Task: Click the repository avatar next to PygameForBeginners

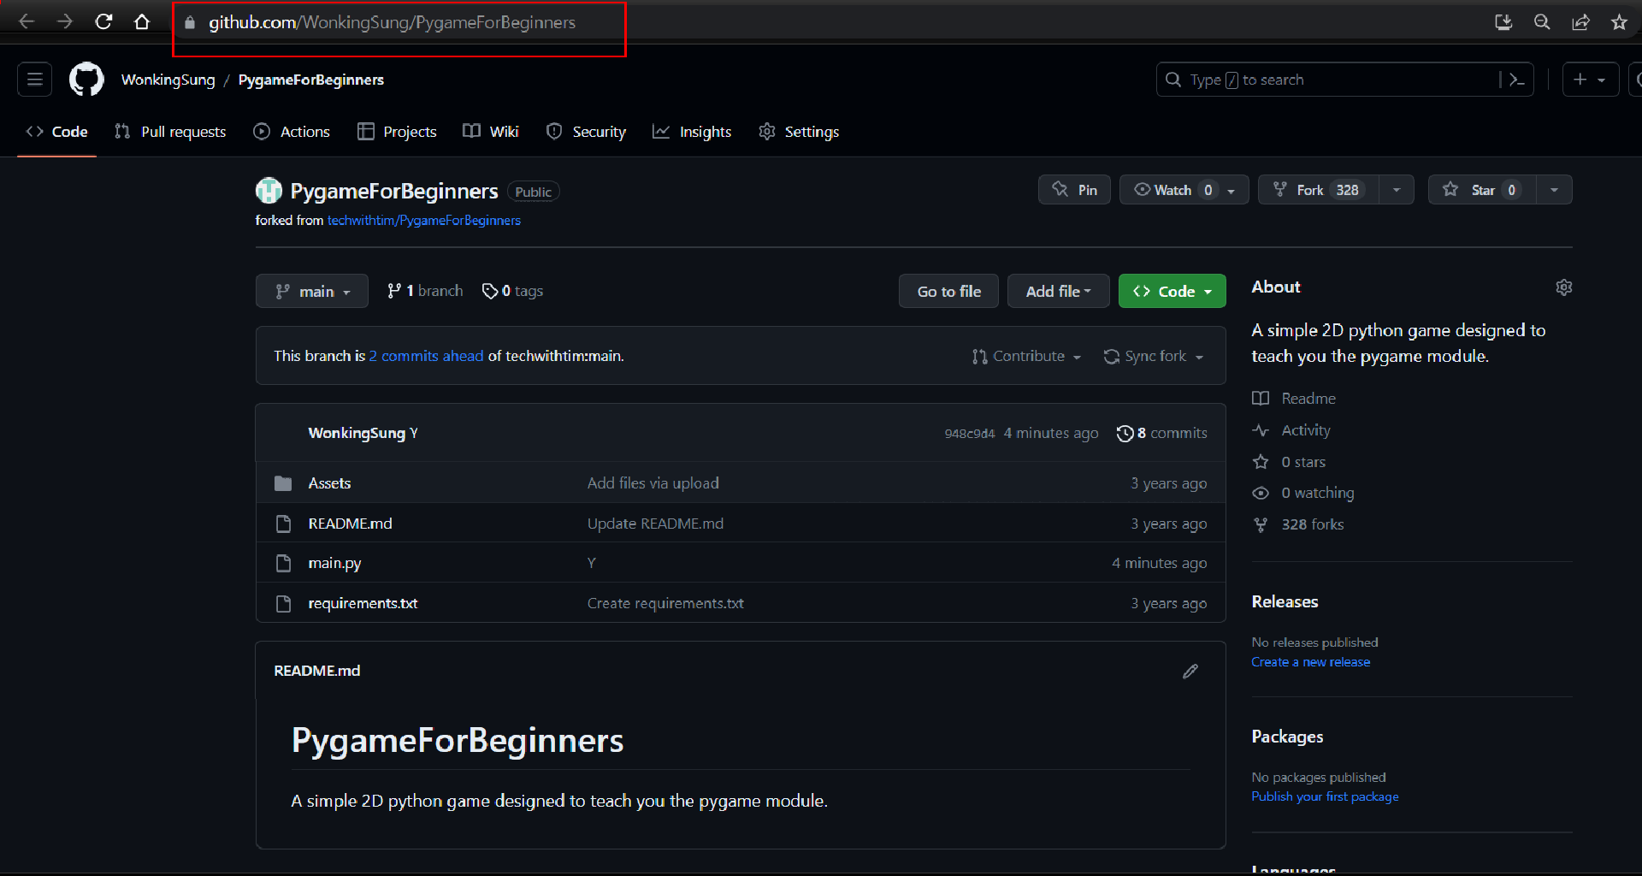Action: (x=269, y=190)
